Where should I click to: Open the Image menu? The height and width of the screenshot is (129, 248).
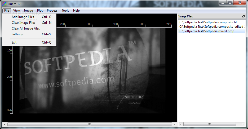(28, 11)
